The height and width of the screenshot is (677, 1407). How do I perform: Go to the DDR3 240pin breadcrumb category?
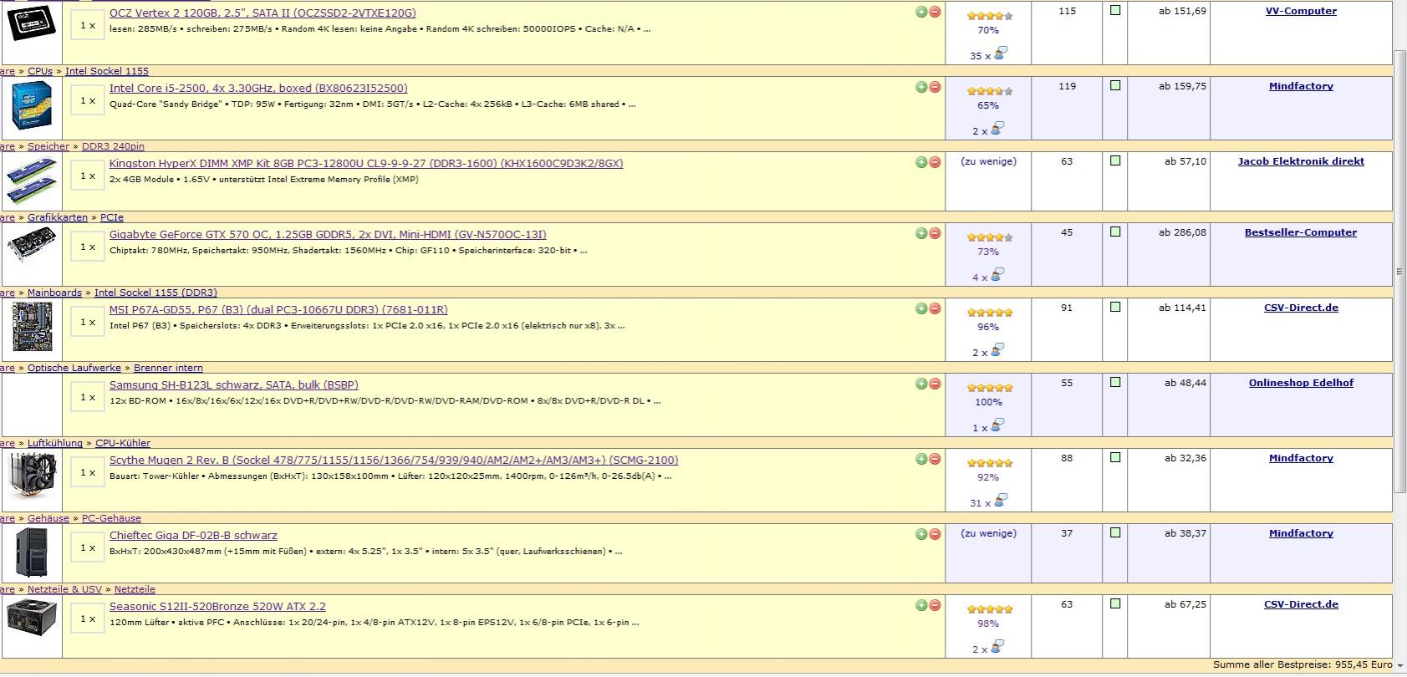tap(113, 146)
